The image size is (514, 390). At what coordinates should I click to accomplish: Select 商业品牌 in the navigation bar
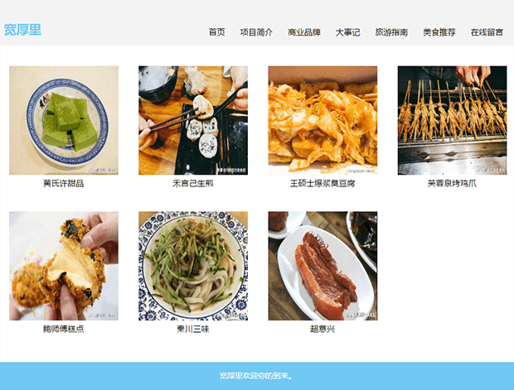pyautogui.click(x=304, y=32)
